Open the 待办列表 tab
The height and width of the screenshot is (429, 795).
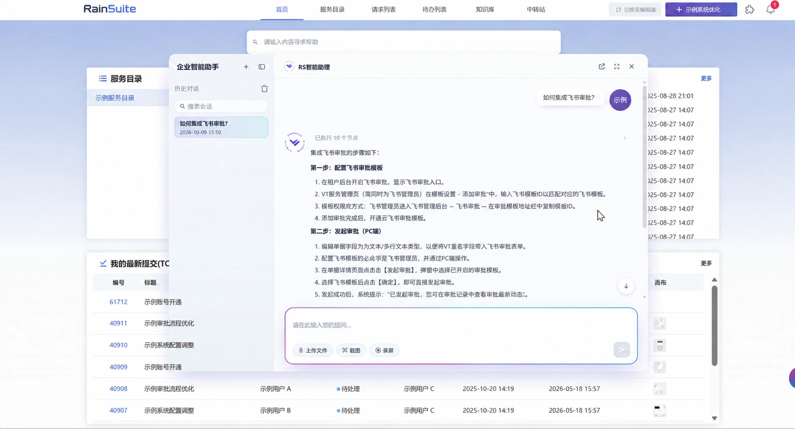(434, 9)
